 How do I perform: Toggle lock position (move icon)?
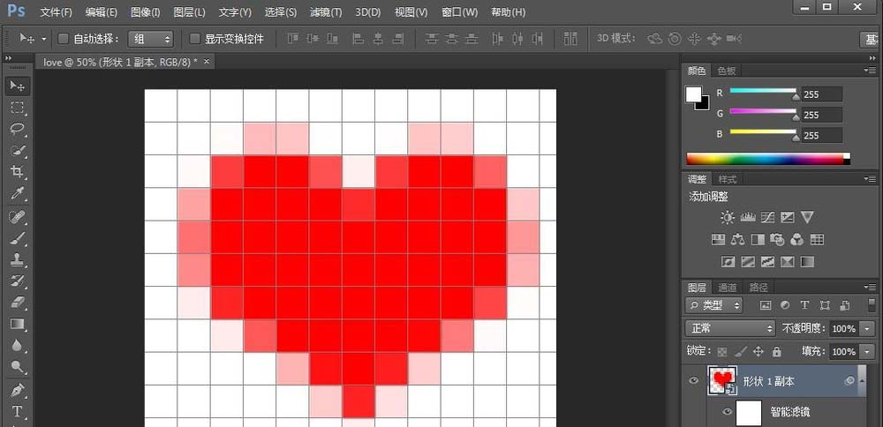758,352
